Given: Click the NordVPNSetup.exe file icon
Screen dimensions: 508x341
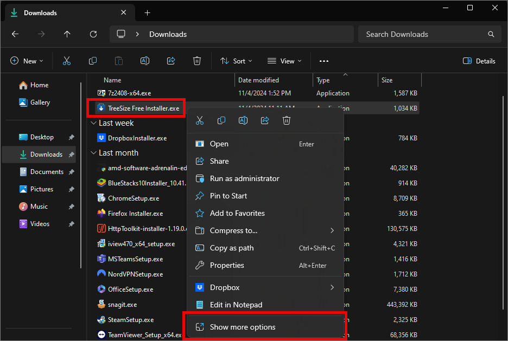Looking at the screenshot, I should (x=101, y=274).
